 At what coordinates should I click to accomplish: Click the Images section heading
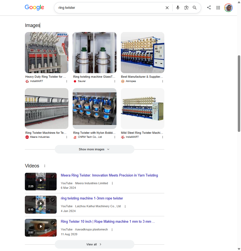click(x=33, y=25)
